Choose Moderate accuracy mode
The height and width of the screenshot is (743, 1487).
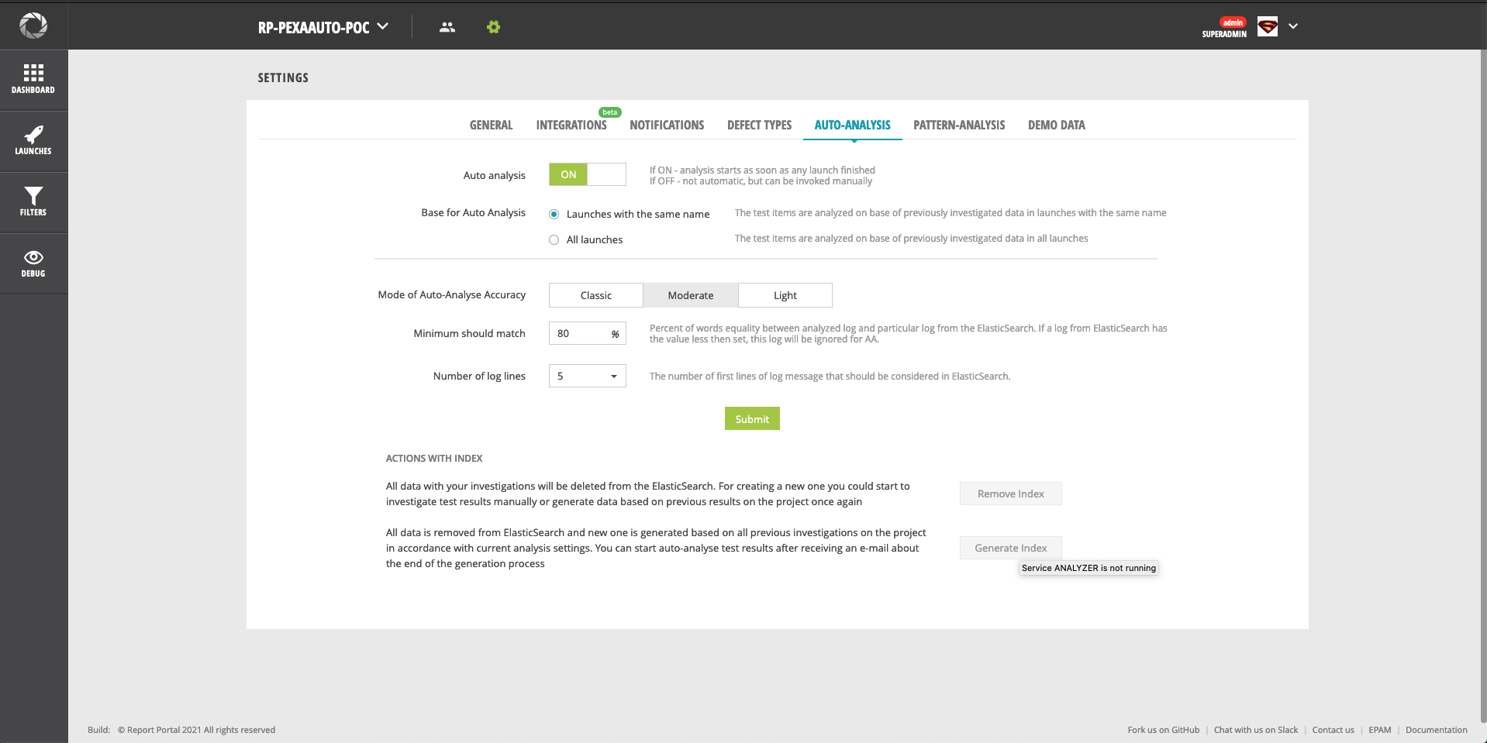click(691, 295)
